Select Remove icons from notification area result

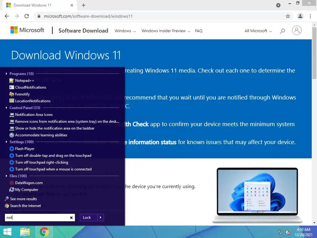coord(64,121)
